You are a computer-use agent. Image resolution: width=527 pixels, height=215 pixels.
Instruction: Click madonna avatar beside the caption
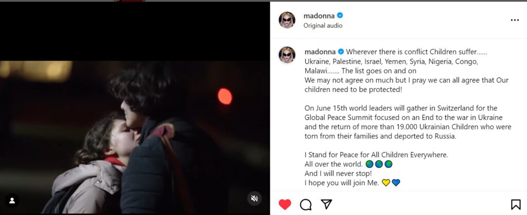(287, 55)
